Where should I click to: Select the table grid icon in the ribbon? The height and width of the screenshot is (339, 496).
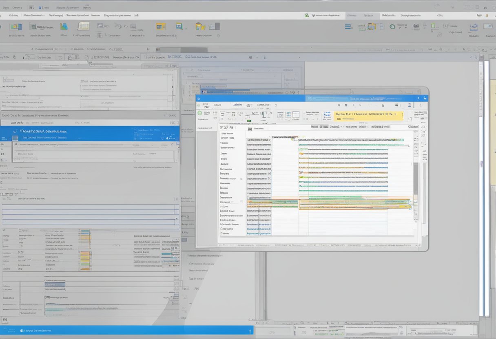coord(100,35)
